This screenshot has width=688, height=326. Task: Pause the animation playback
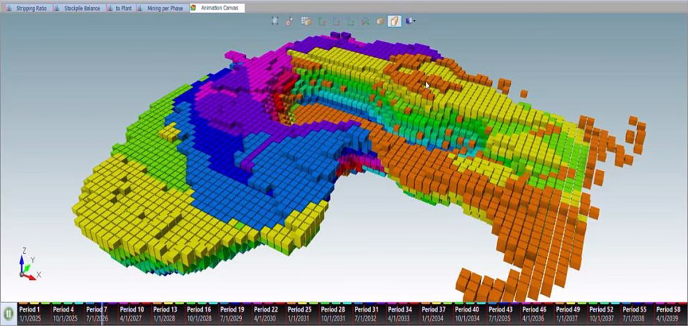pos(8,314)
